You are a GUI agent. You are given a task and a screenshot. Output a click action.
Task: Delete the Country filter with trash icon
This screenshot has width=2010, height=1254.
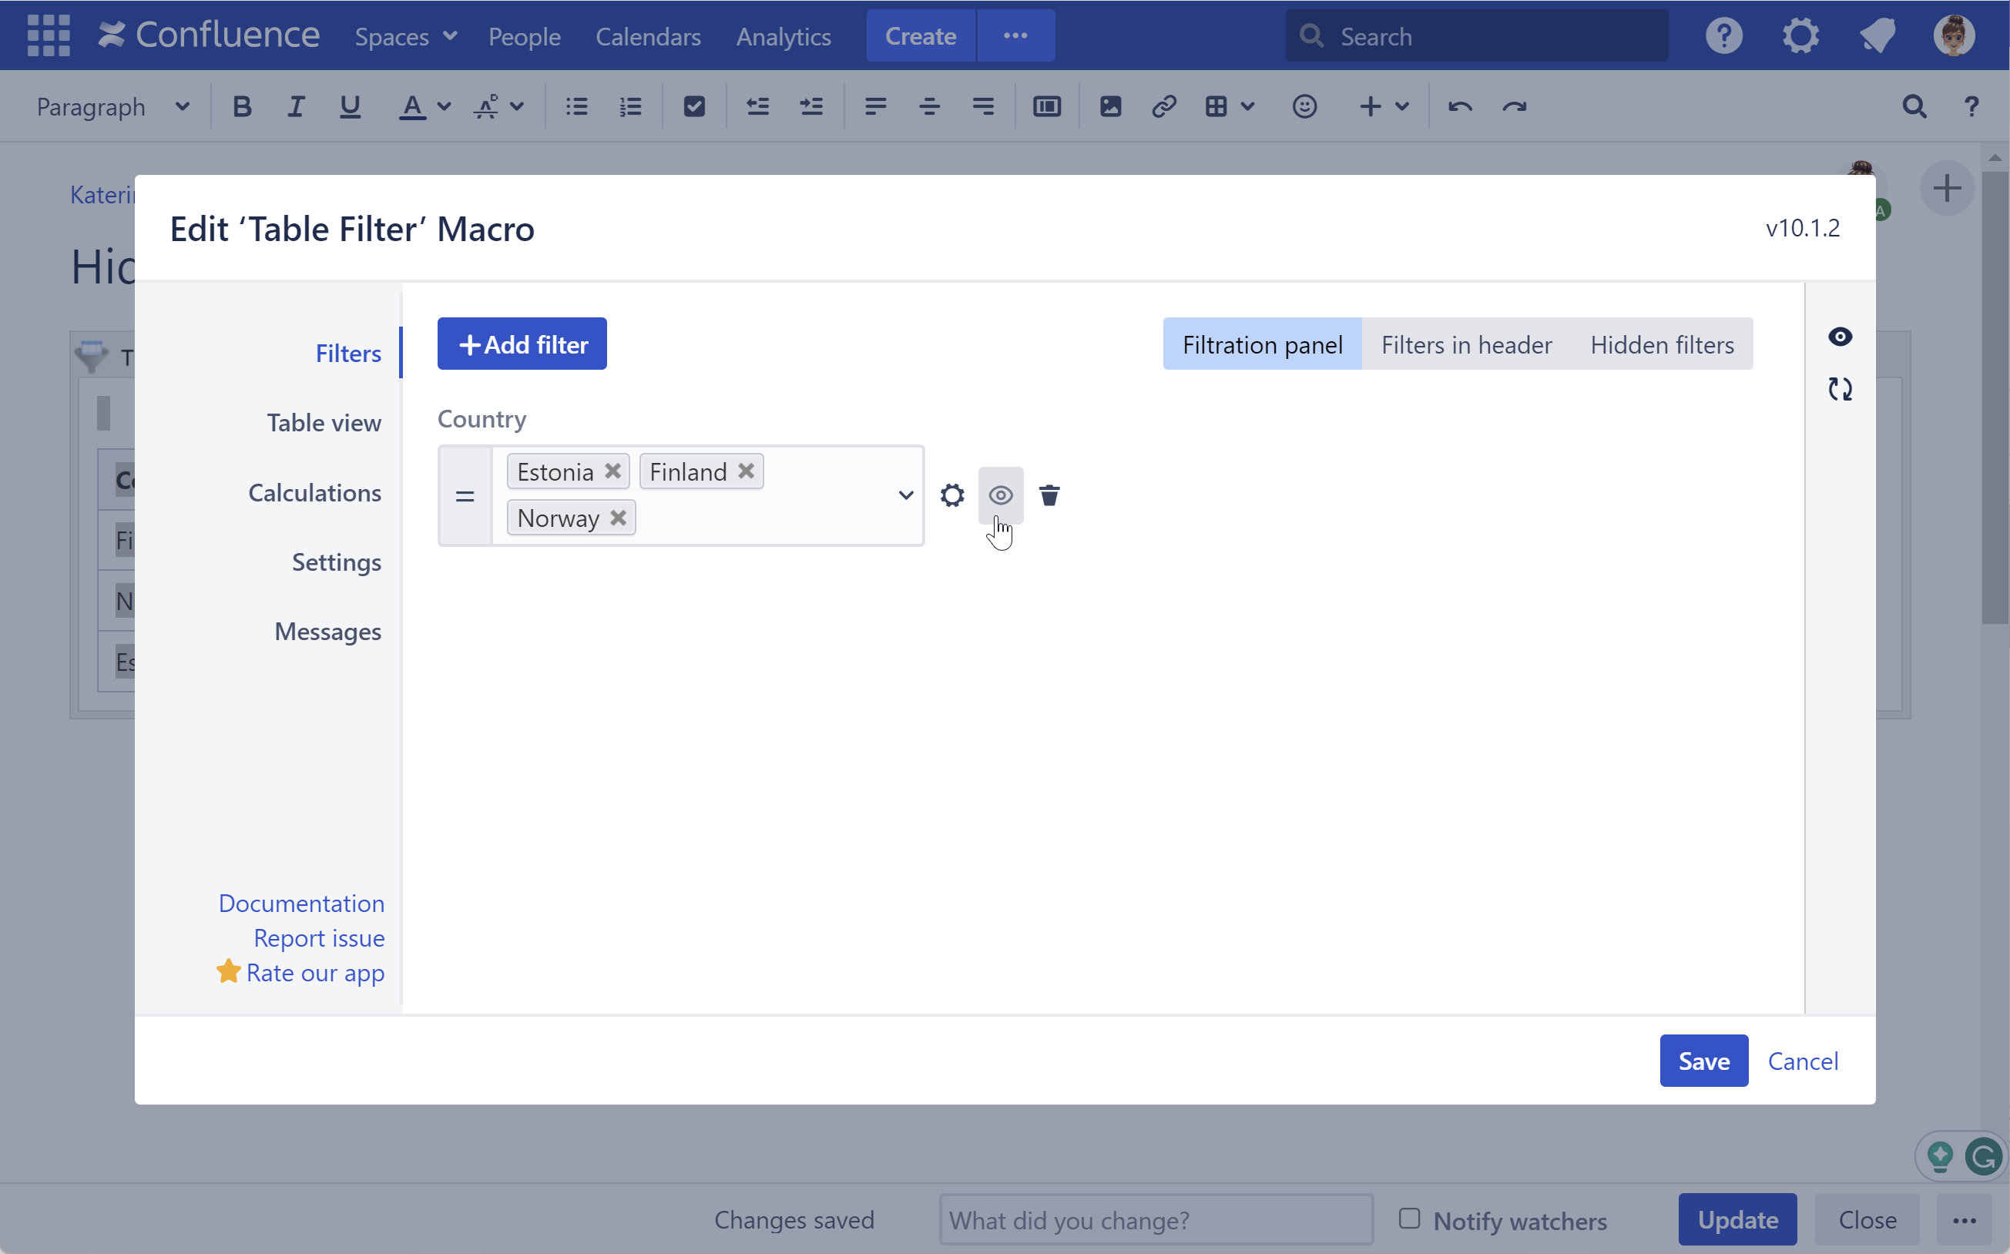[x=1049, y=495]
